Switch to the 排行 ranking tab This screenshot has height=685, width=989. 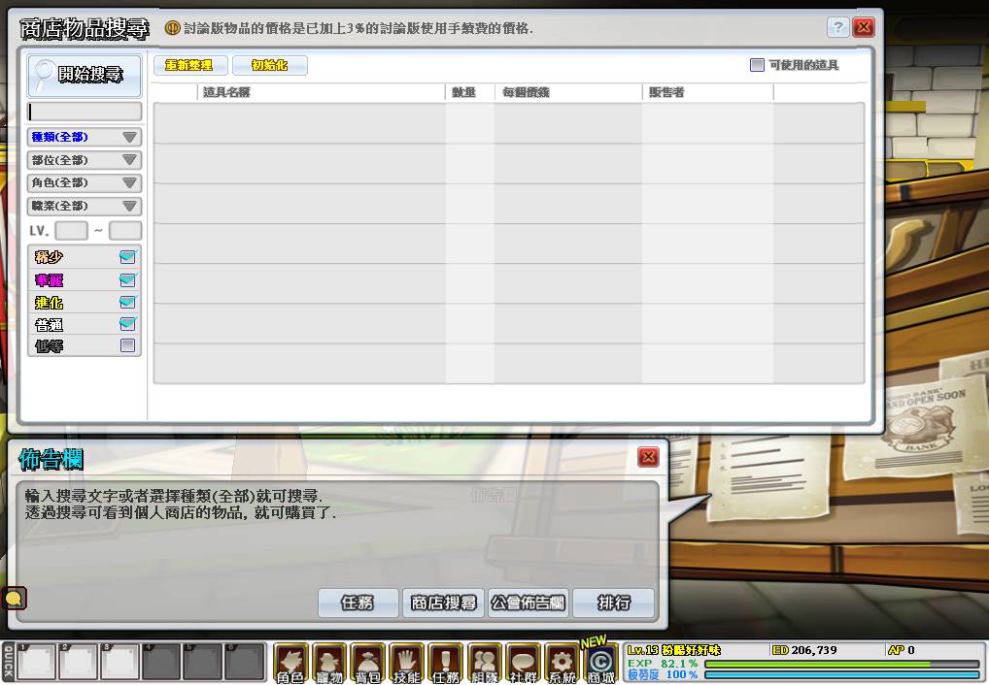[x=613, y=603]
